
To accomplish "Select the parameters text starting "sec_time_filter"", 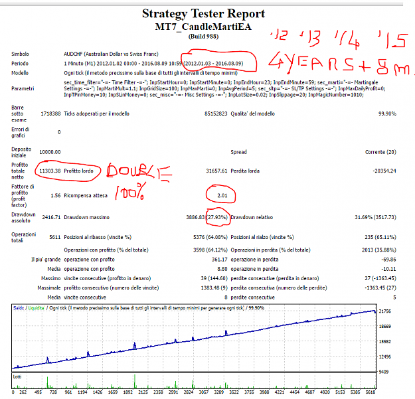I will (224, 88).
